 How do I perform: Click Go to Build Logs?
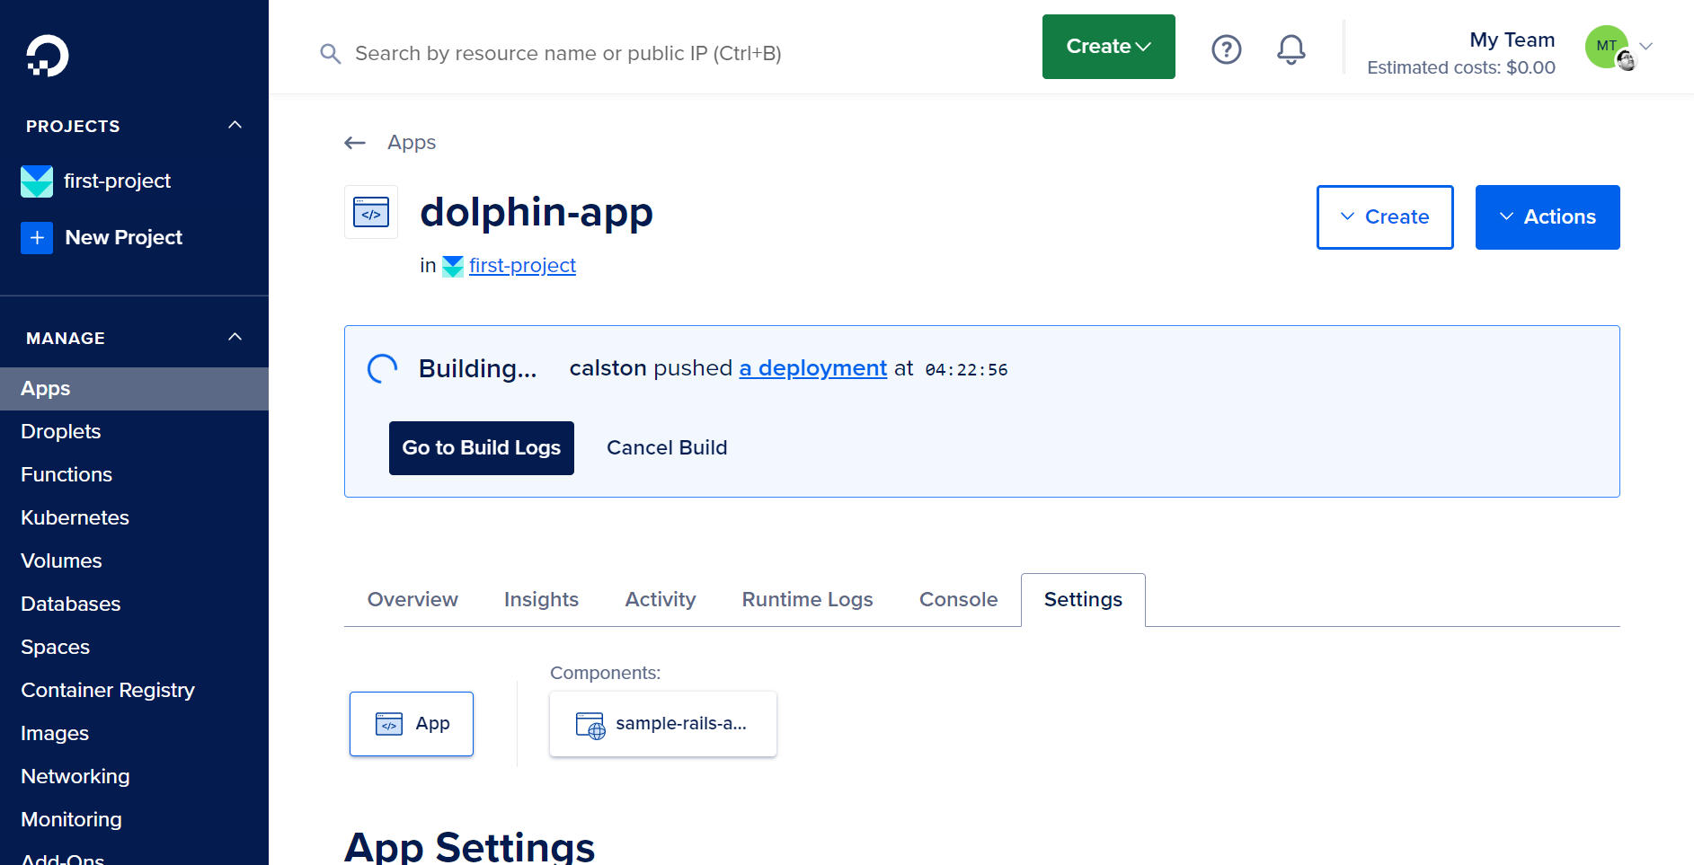(482, 448)
